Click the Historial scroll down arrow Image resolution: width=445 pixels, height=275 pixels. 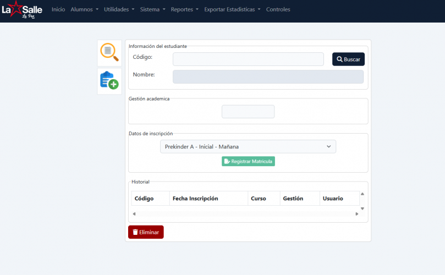pyautogui.click(x=362, y=208)
